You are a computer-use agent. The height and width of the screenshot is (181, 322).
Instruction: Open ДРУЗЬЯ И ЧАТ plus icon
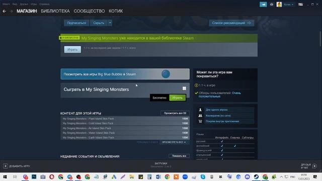pyautogui.click(x=314, y=166)
